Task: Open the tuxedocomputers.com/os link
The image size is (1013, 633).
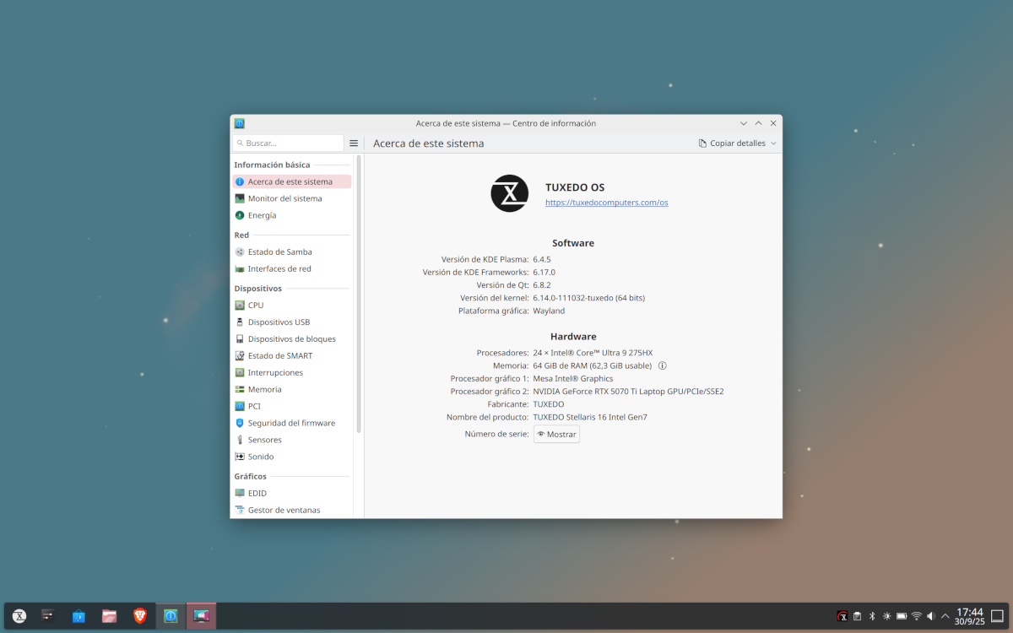Action: point(606,203)
